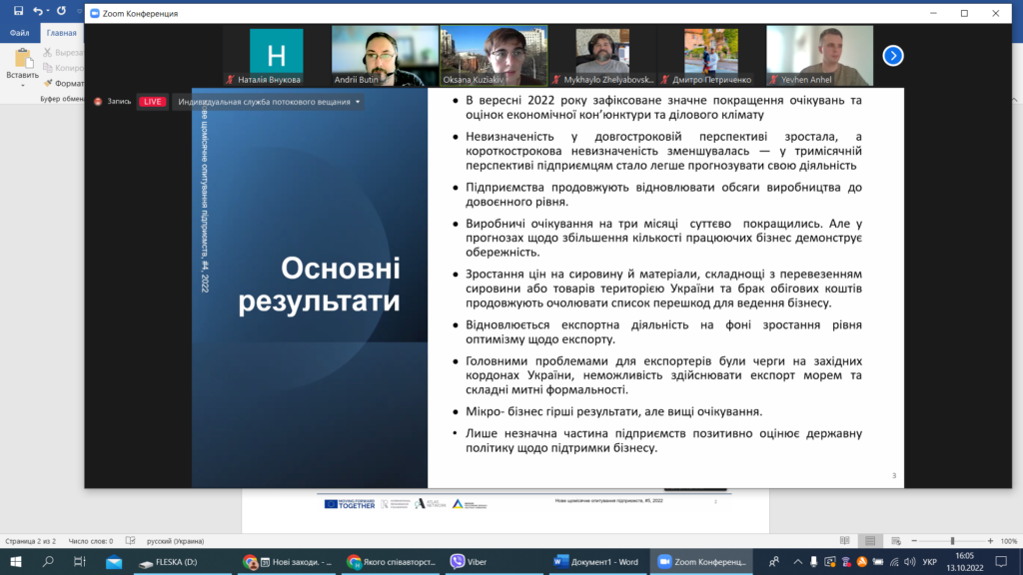Click the red LIVE badge in Zoom

[152, 102]
